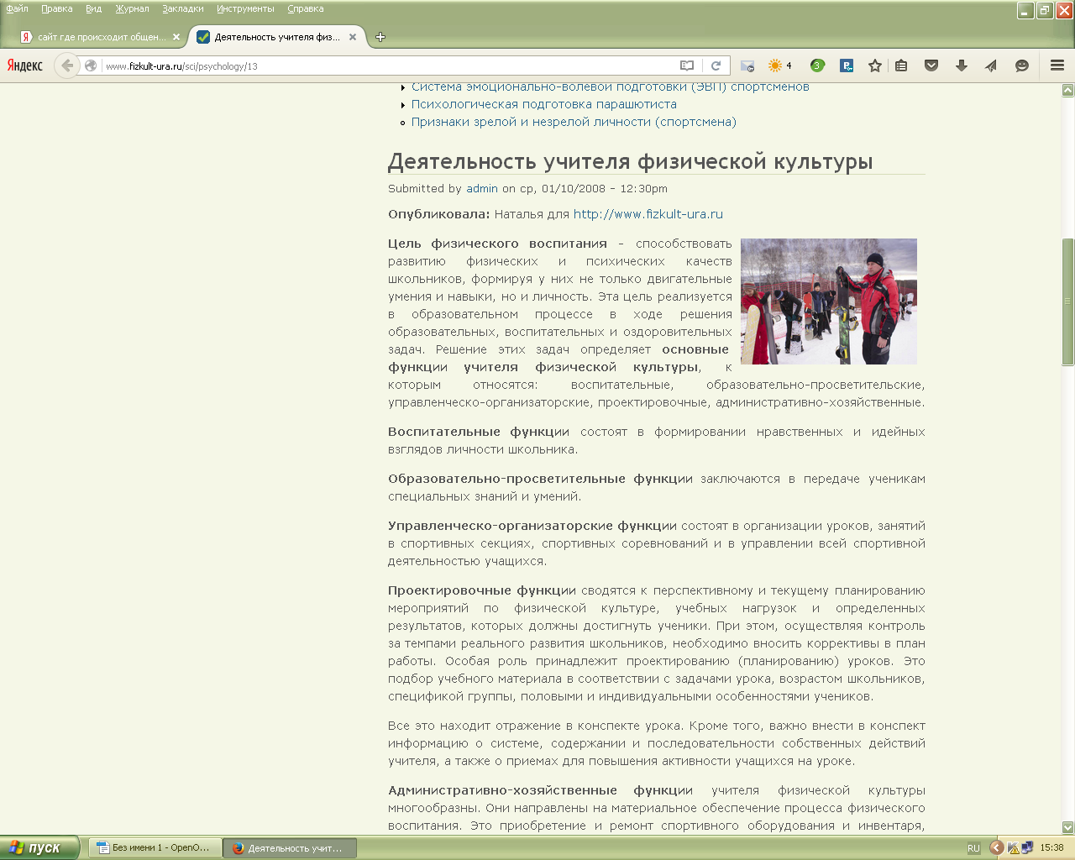Click the scrollbar up arrow
The image size is (1075, 860).
[1068, 90]
